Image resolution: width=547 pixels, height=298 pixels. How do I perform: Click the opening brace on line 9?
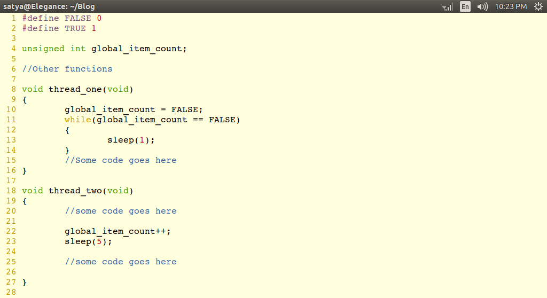25,100
